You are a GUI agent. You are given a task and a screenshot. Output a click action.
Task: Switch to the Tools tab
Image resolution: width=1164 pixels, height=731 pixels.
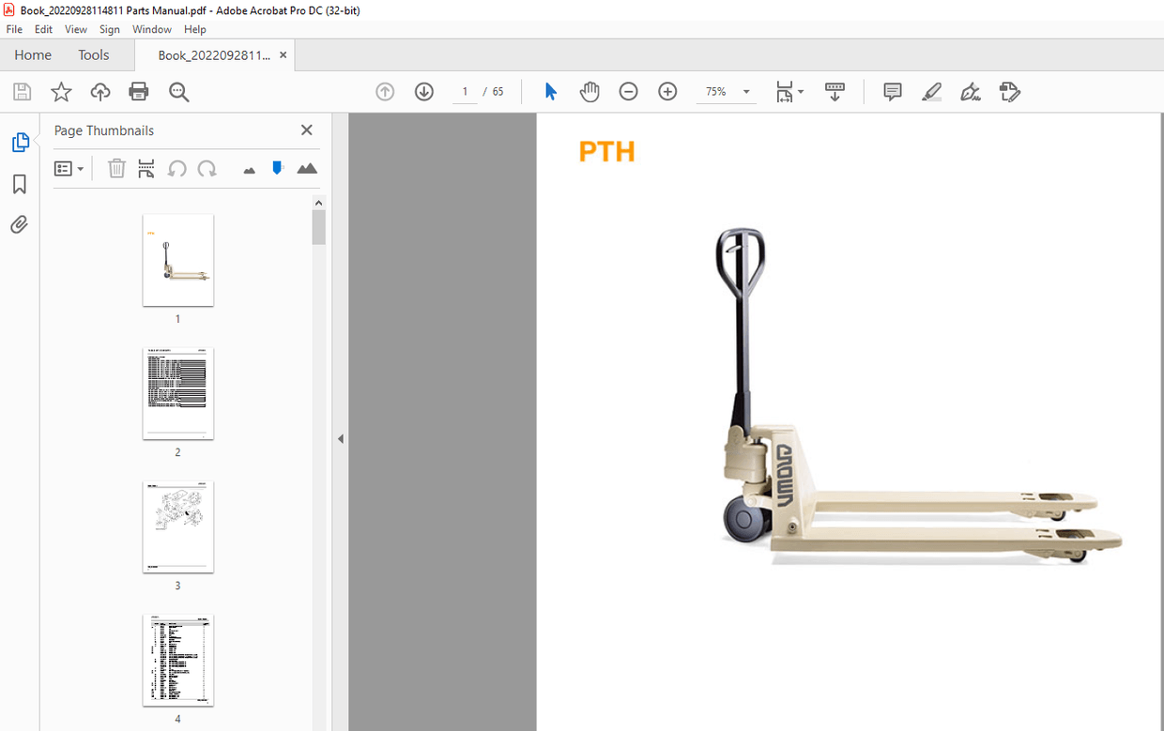93,54
